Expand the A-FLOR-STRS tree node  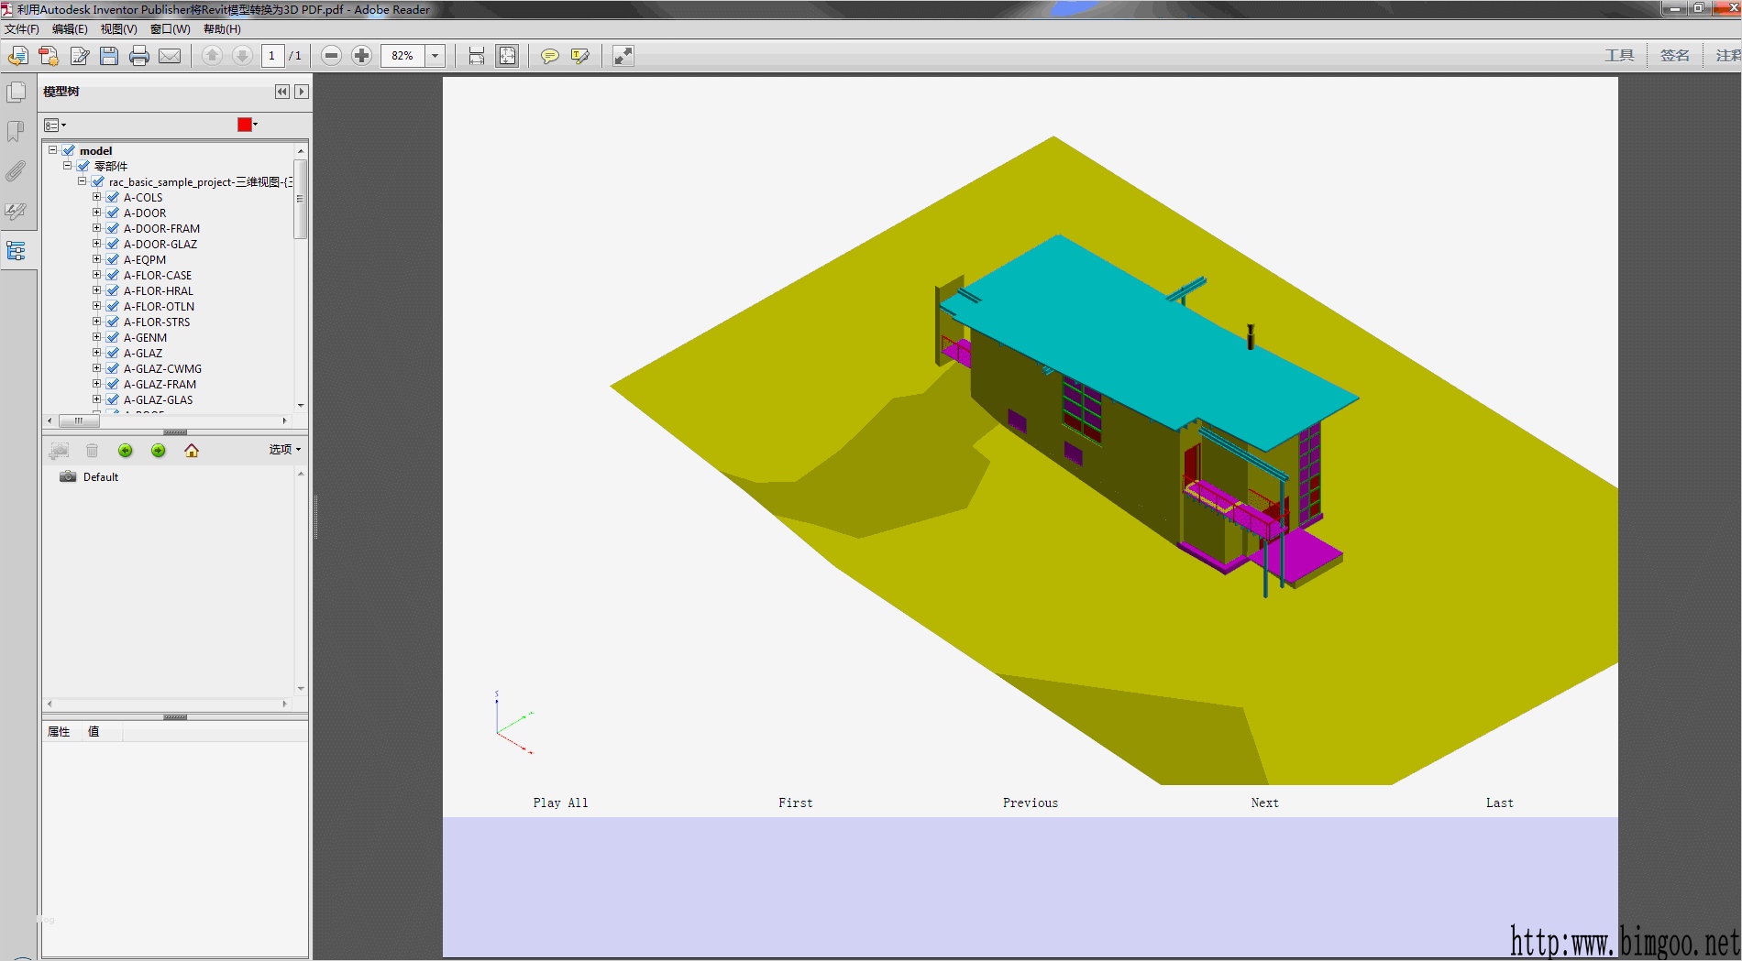click(x=96, y=322)
